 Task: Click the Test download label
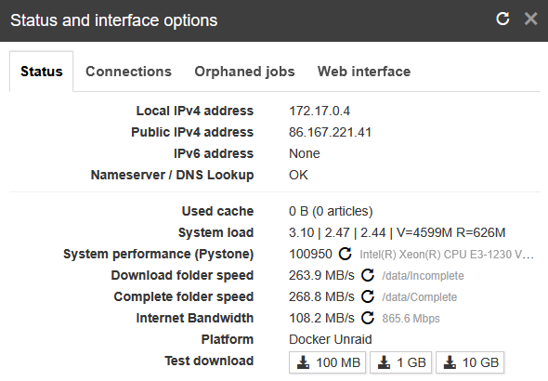point(209,361)
